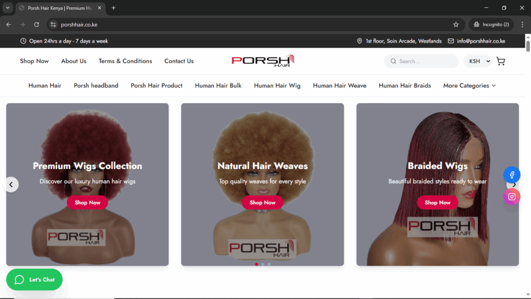This screenshot has height=299, width=531.
Task: Go to previous slide with left arrow
Action: click(11, 184)
